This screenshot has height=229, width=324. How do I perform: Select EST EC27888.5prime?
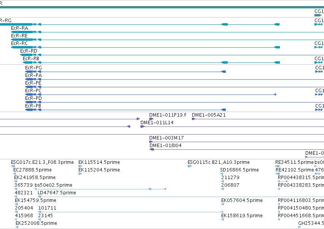click(32, 170)
